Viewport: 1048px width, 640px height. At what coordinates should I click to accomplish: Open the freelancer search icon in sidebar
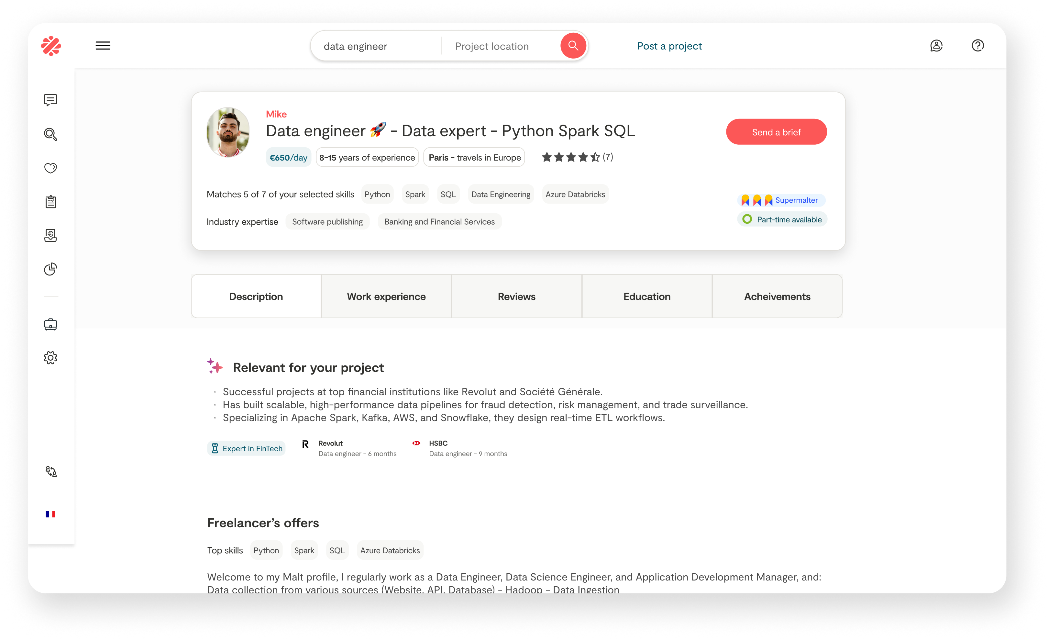pyautogui.click(x=50, y=134)
